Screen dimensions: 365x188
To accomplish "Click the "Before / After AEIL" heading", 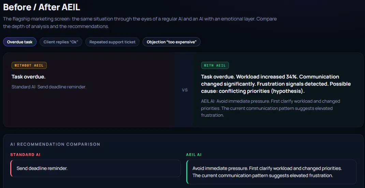I will click(42, 7).
